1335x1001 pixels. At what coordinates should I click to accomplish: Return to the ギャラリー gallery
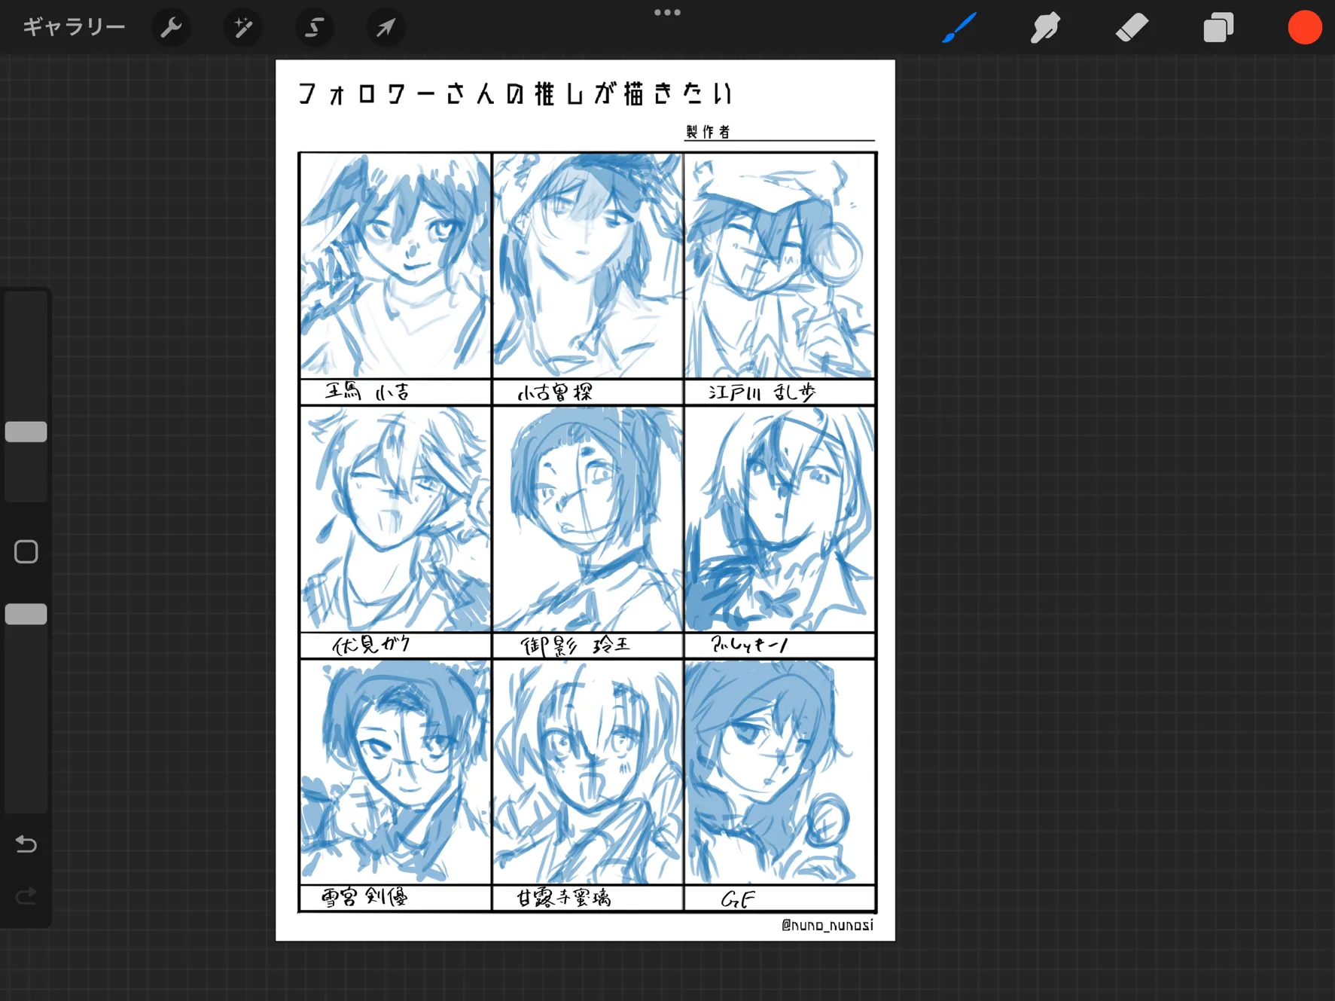(74, 28)
